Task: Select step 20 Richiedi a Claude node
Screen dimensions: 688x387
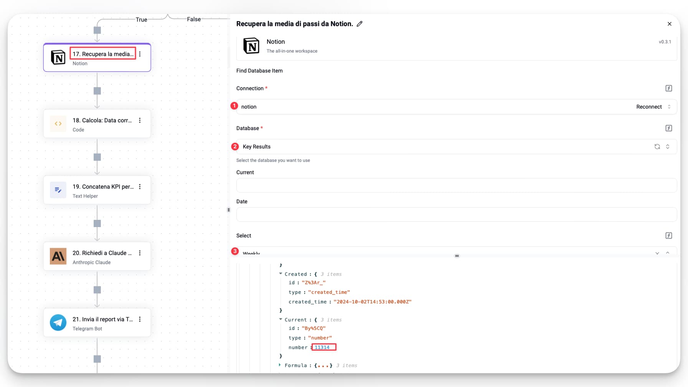Action: pos(97,257)
